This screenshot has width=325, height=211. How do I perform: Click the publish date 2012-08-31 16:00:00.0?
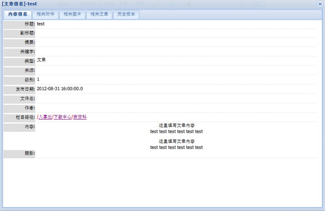click(60, 89)
